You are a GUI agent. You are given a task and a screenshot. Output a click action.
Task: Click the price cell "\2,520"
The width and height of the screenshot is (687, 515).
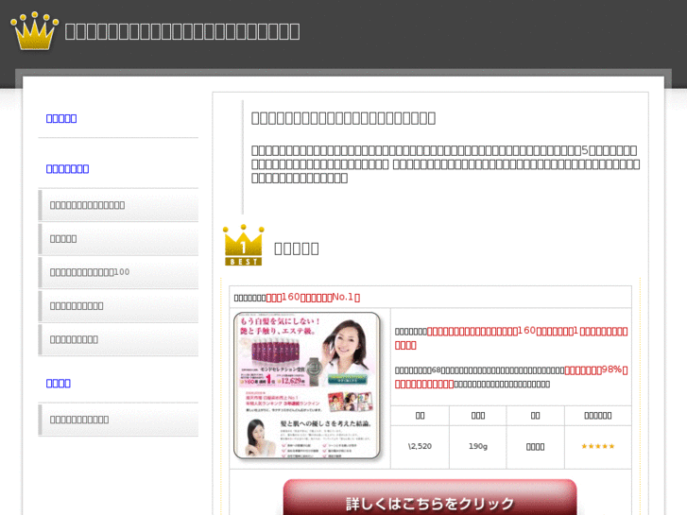click(420, 446)
